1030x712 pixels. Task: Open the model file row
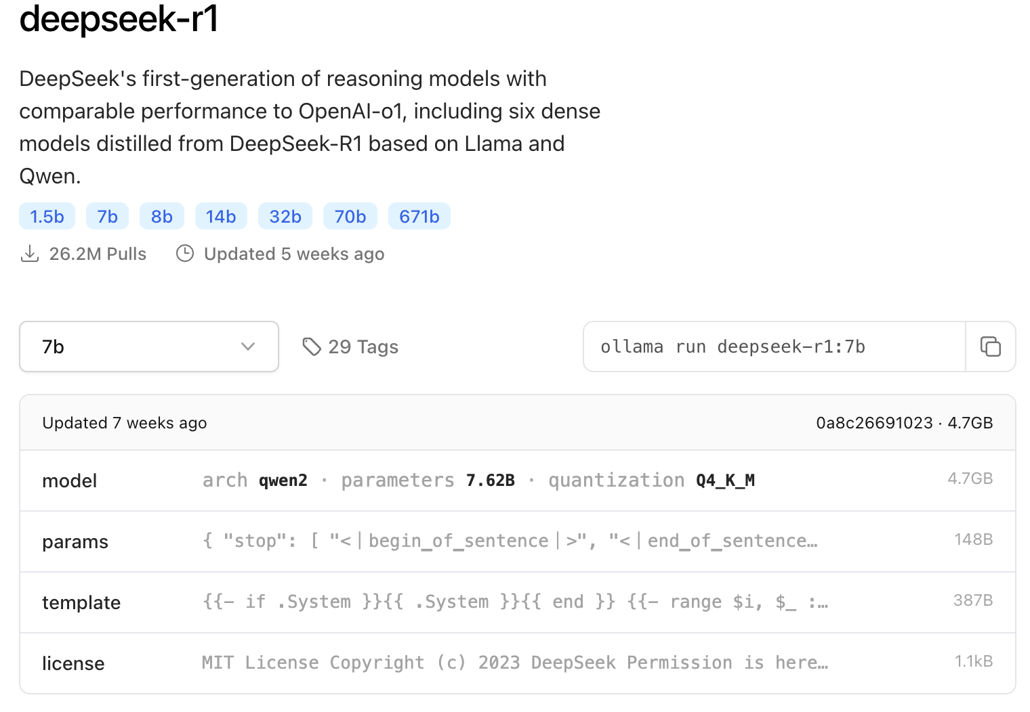(x=517, y=481)
